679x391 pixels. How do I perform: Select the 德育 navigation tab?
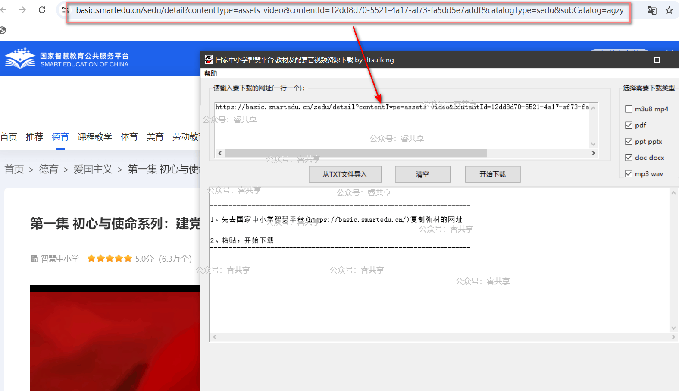[60, 137]
